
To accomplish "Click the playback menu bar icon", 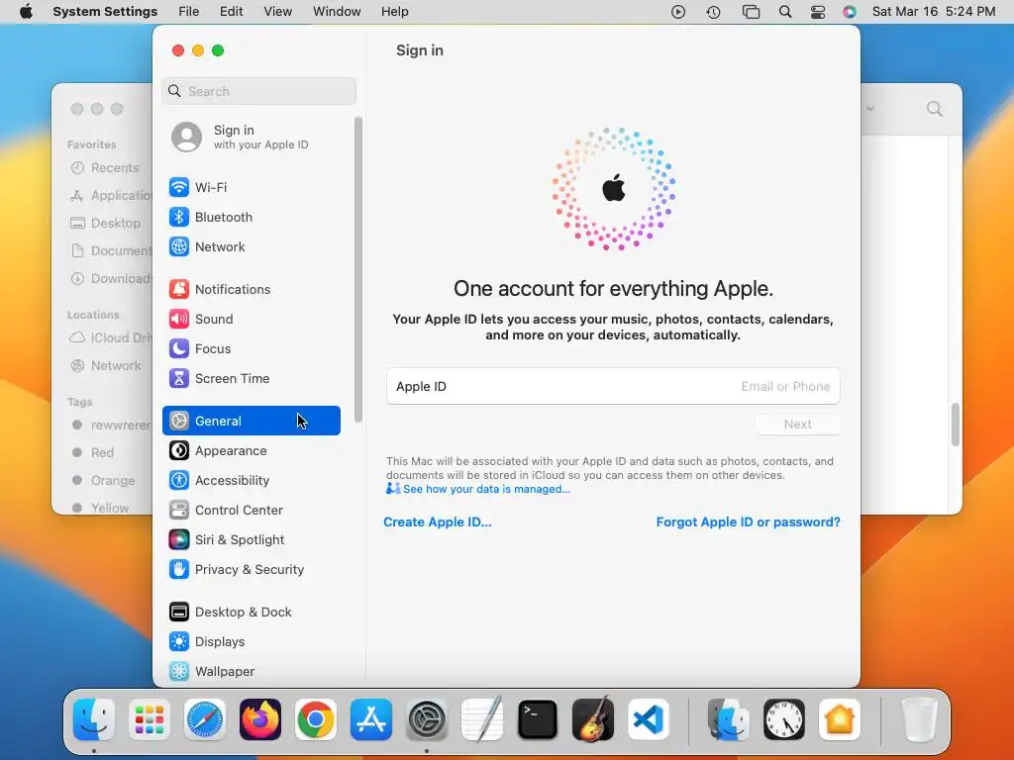I will click(x=677, y=11).
